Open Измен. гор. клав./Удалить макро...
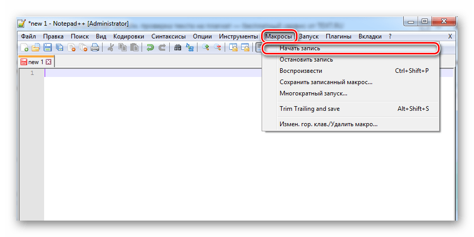The width and height of the screenshot is (474, 237). (x=351, y=124)
